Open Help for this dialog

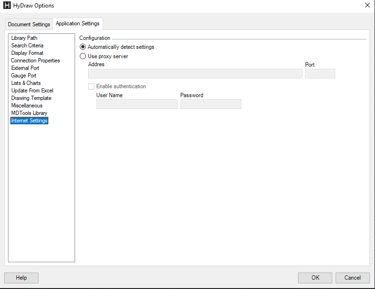21,278
